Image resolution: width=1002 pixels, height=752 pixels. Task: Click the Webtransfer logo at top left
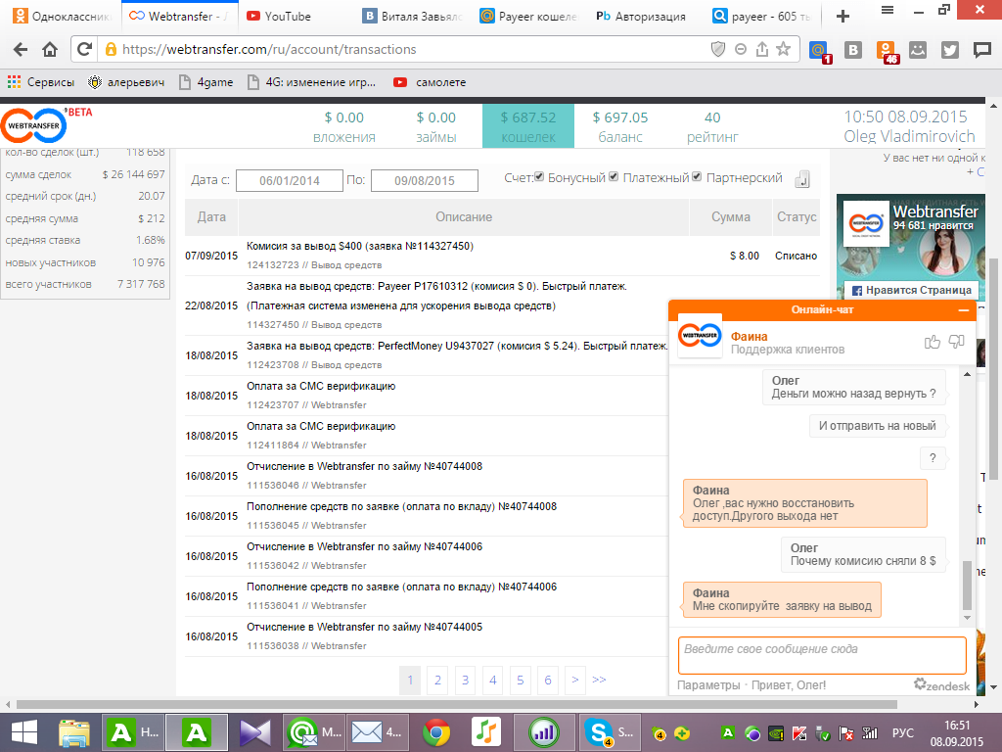(34, 125)
